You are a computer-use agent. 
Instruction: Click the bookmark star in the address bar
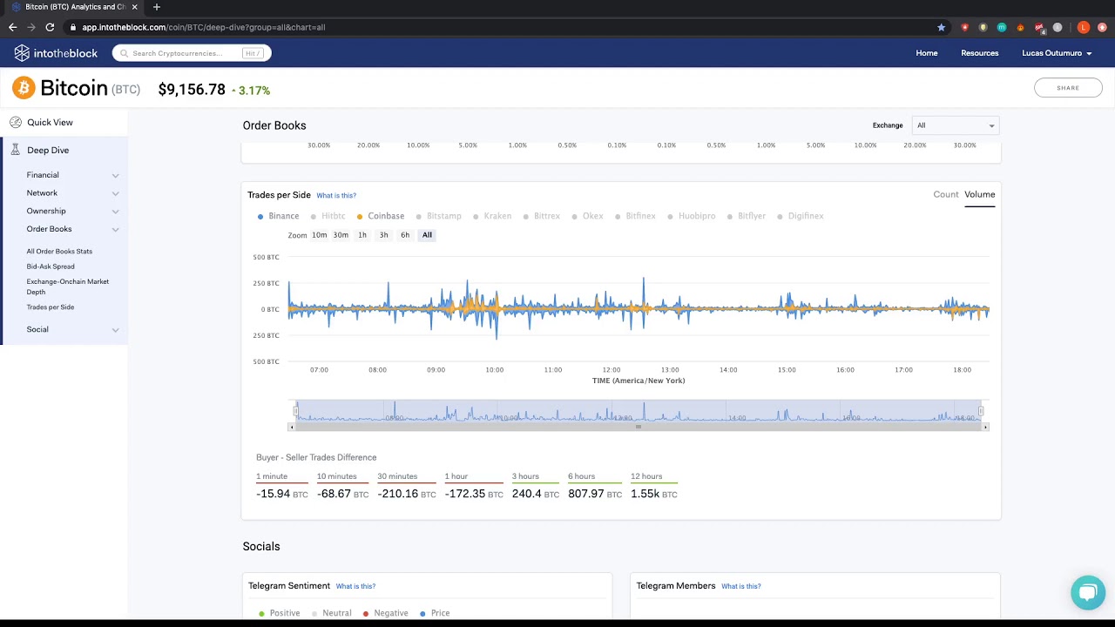point(941,27)
